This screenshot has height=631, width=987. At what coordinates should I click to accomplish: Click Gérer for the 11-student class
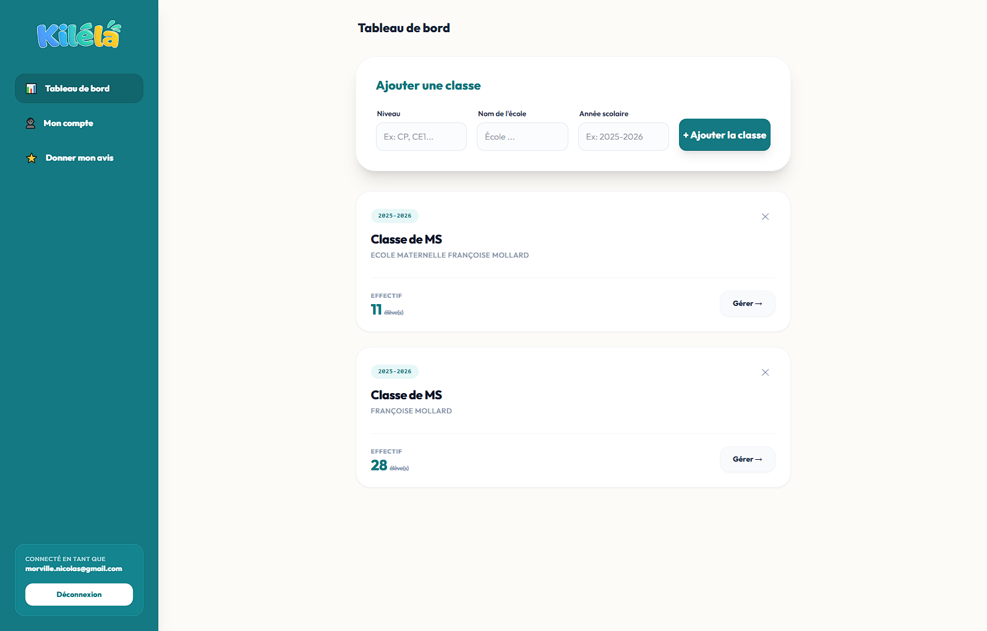click(x=747, y=303)
